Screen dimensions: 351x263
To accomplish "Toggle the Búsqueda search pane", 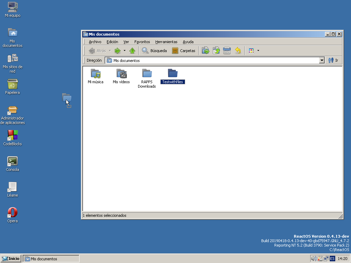I will [155, 51].
